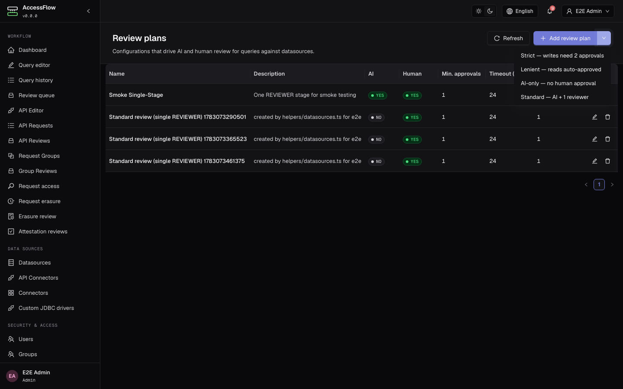Toggle the Add review plan template arrow

coord(604,38)
